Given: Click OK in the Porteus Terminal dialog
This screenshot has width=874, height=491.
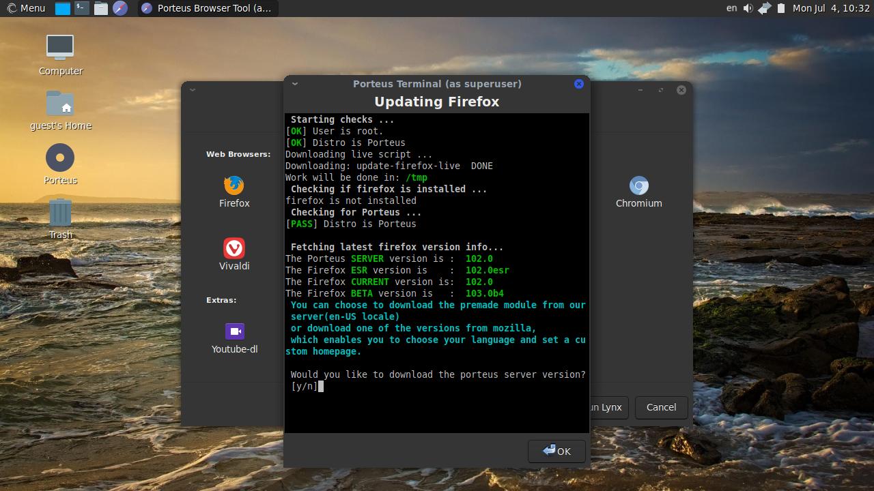Looking at the screenshot, I should pos(556,451).
